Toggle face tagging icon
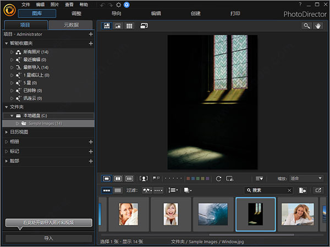This screenshot has width=330, height=247. 144,178
